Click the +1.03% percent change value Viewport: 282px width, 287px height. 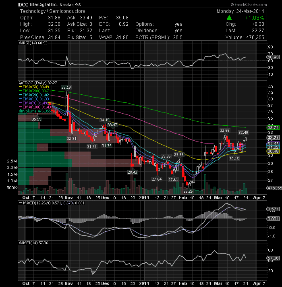(x=255, y=18)
